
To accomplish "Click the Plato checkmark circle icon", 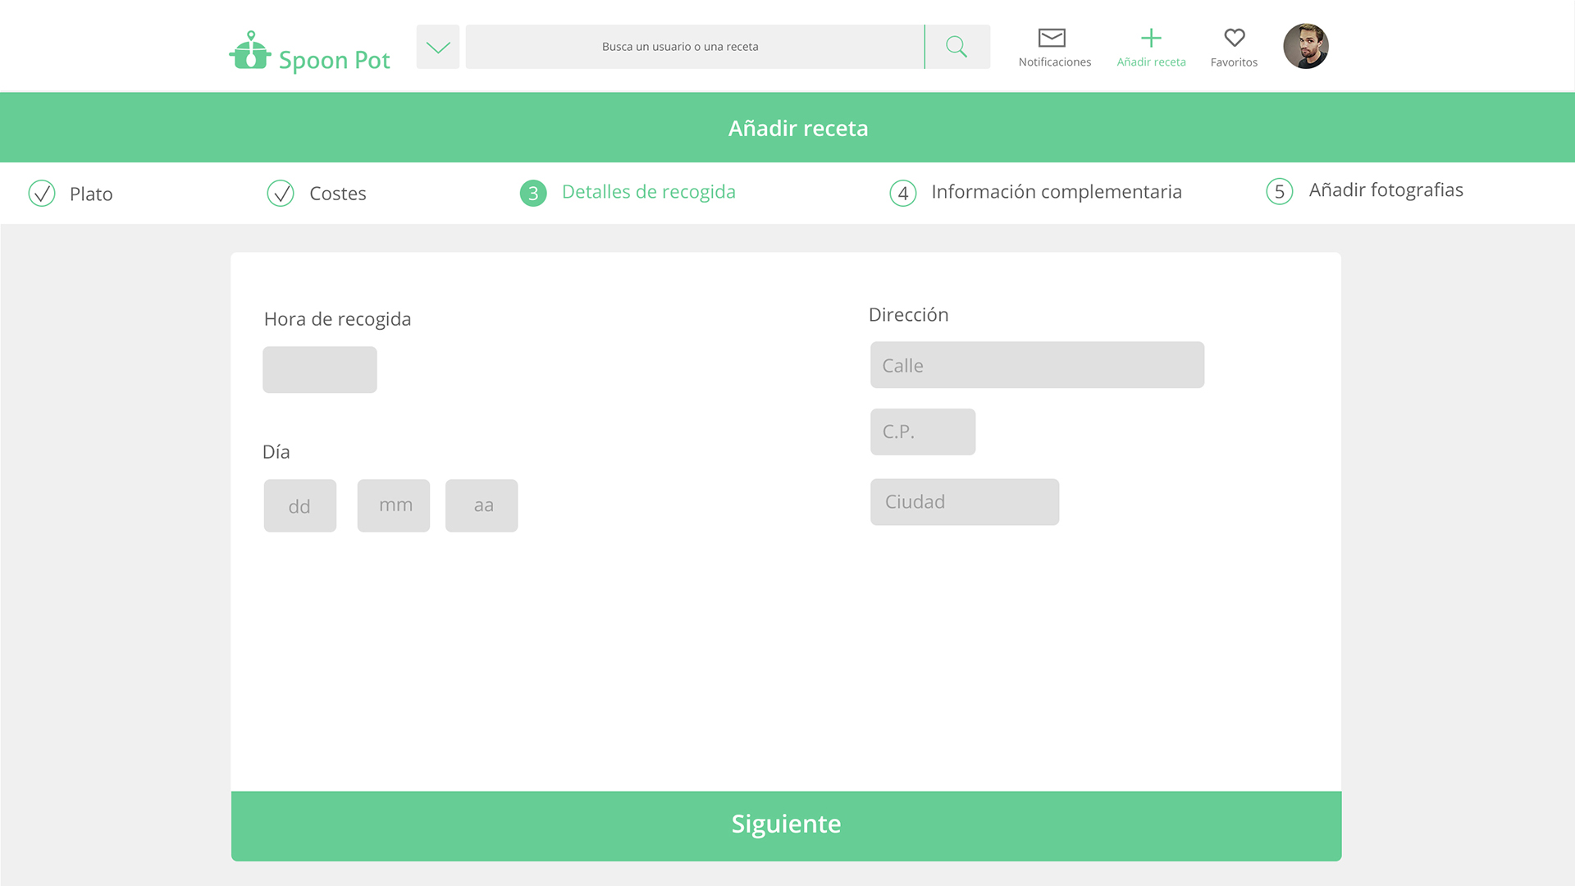I will (42, 194).
